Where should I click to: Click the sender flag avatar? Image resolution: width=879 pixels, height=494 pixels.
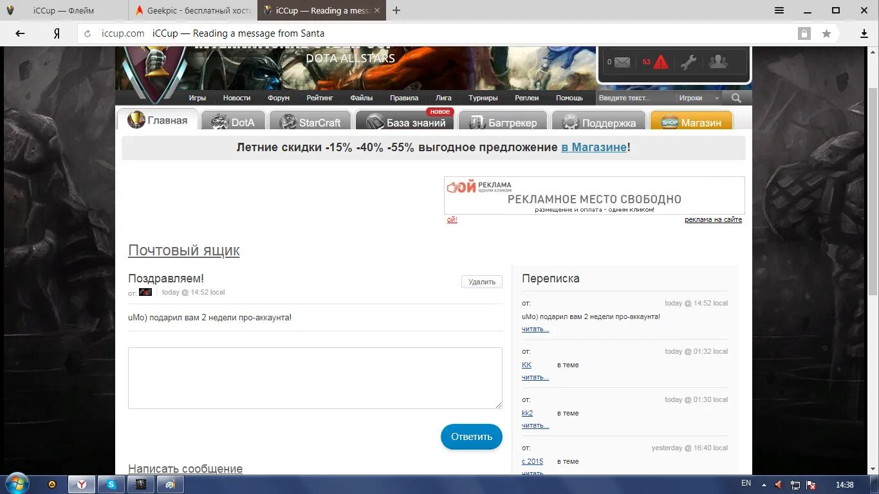click(145, 292)
